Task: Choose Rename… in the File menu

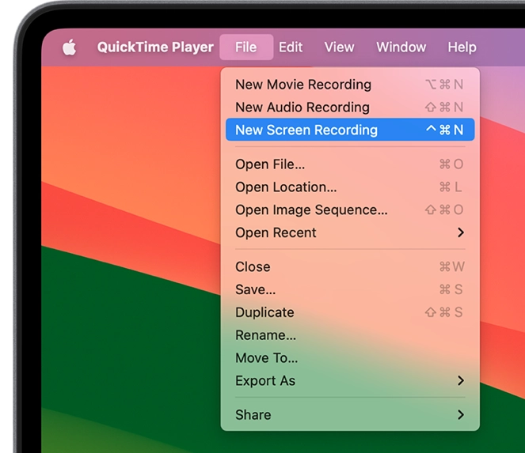Action: pos(350,335)
